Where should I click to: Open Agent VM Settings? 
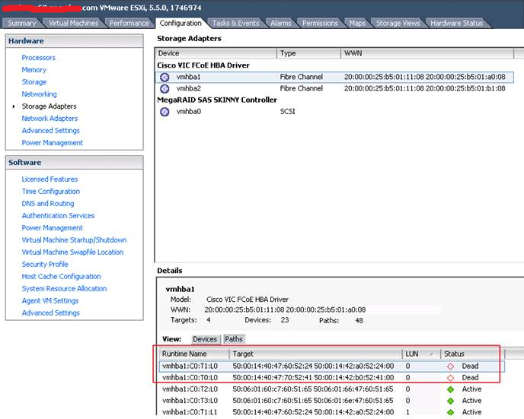(x=50, y=301)
